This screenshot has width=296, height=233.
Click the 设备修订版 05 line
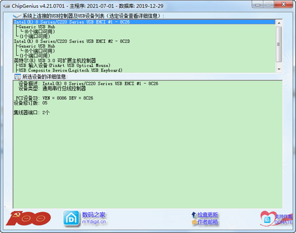[x=31, y=103]
